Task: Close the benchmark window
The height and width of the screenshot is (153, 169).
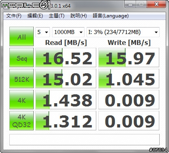Action: click(156, 4)
